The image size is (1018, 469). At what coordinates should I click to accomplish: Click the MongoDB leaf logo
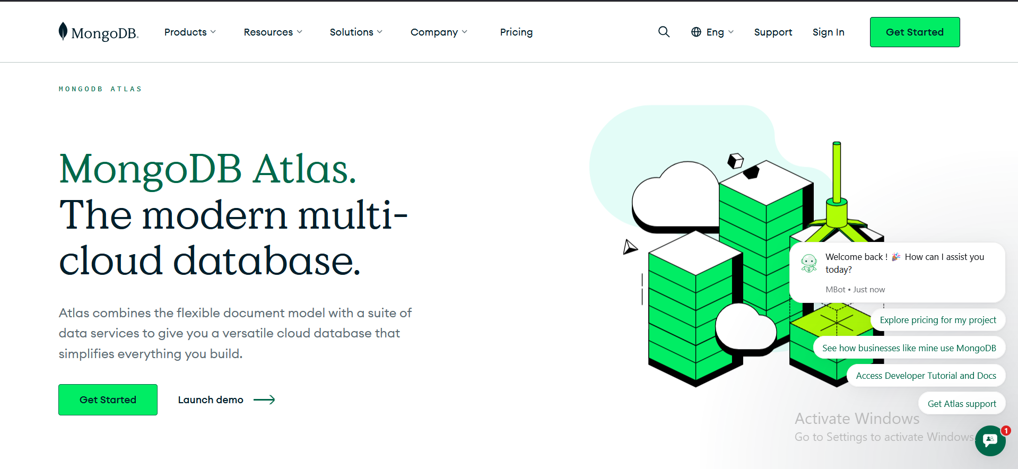tap(63, 31)
